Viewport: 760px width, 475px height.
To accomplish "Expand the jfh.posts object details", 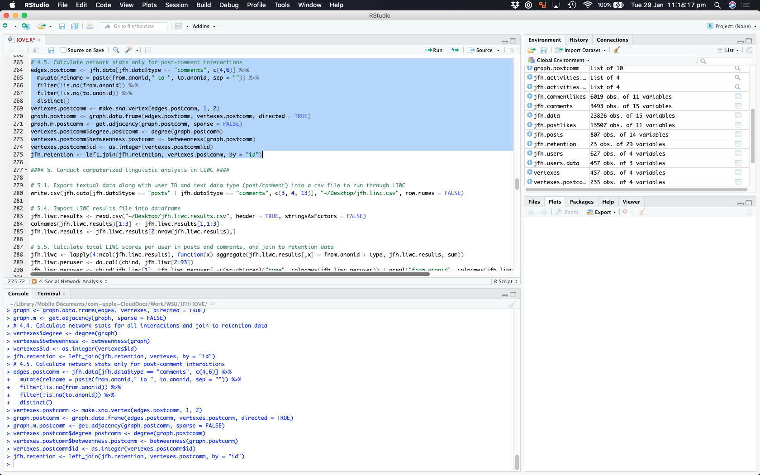I will (530, 135).
